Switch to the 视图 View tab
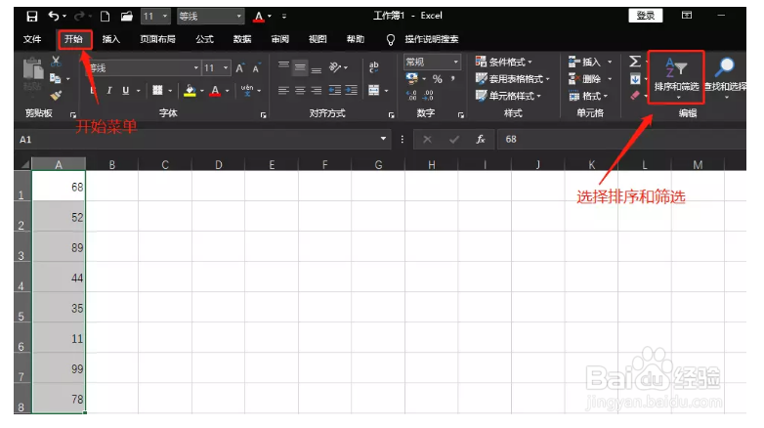The image size is (764, 428). click(318, 39)
